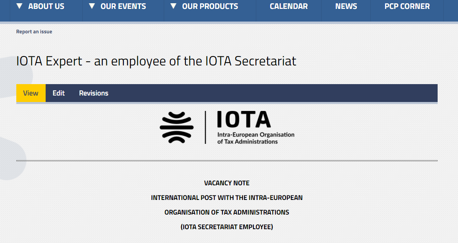The height and width of the screenshot is (243, 458).
Task: Open the Revisions tab
Action: (x=94, y=93)
